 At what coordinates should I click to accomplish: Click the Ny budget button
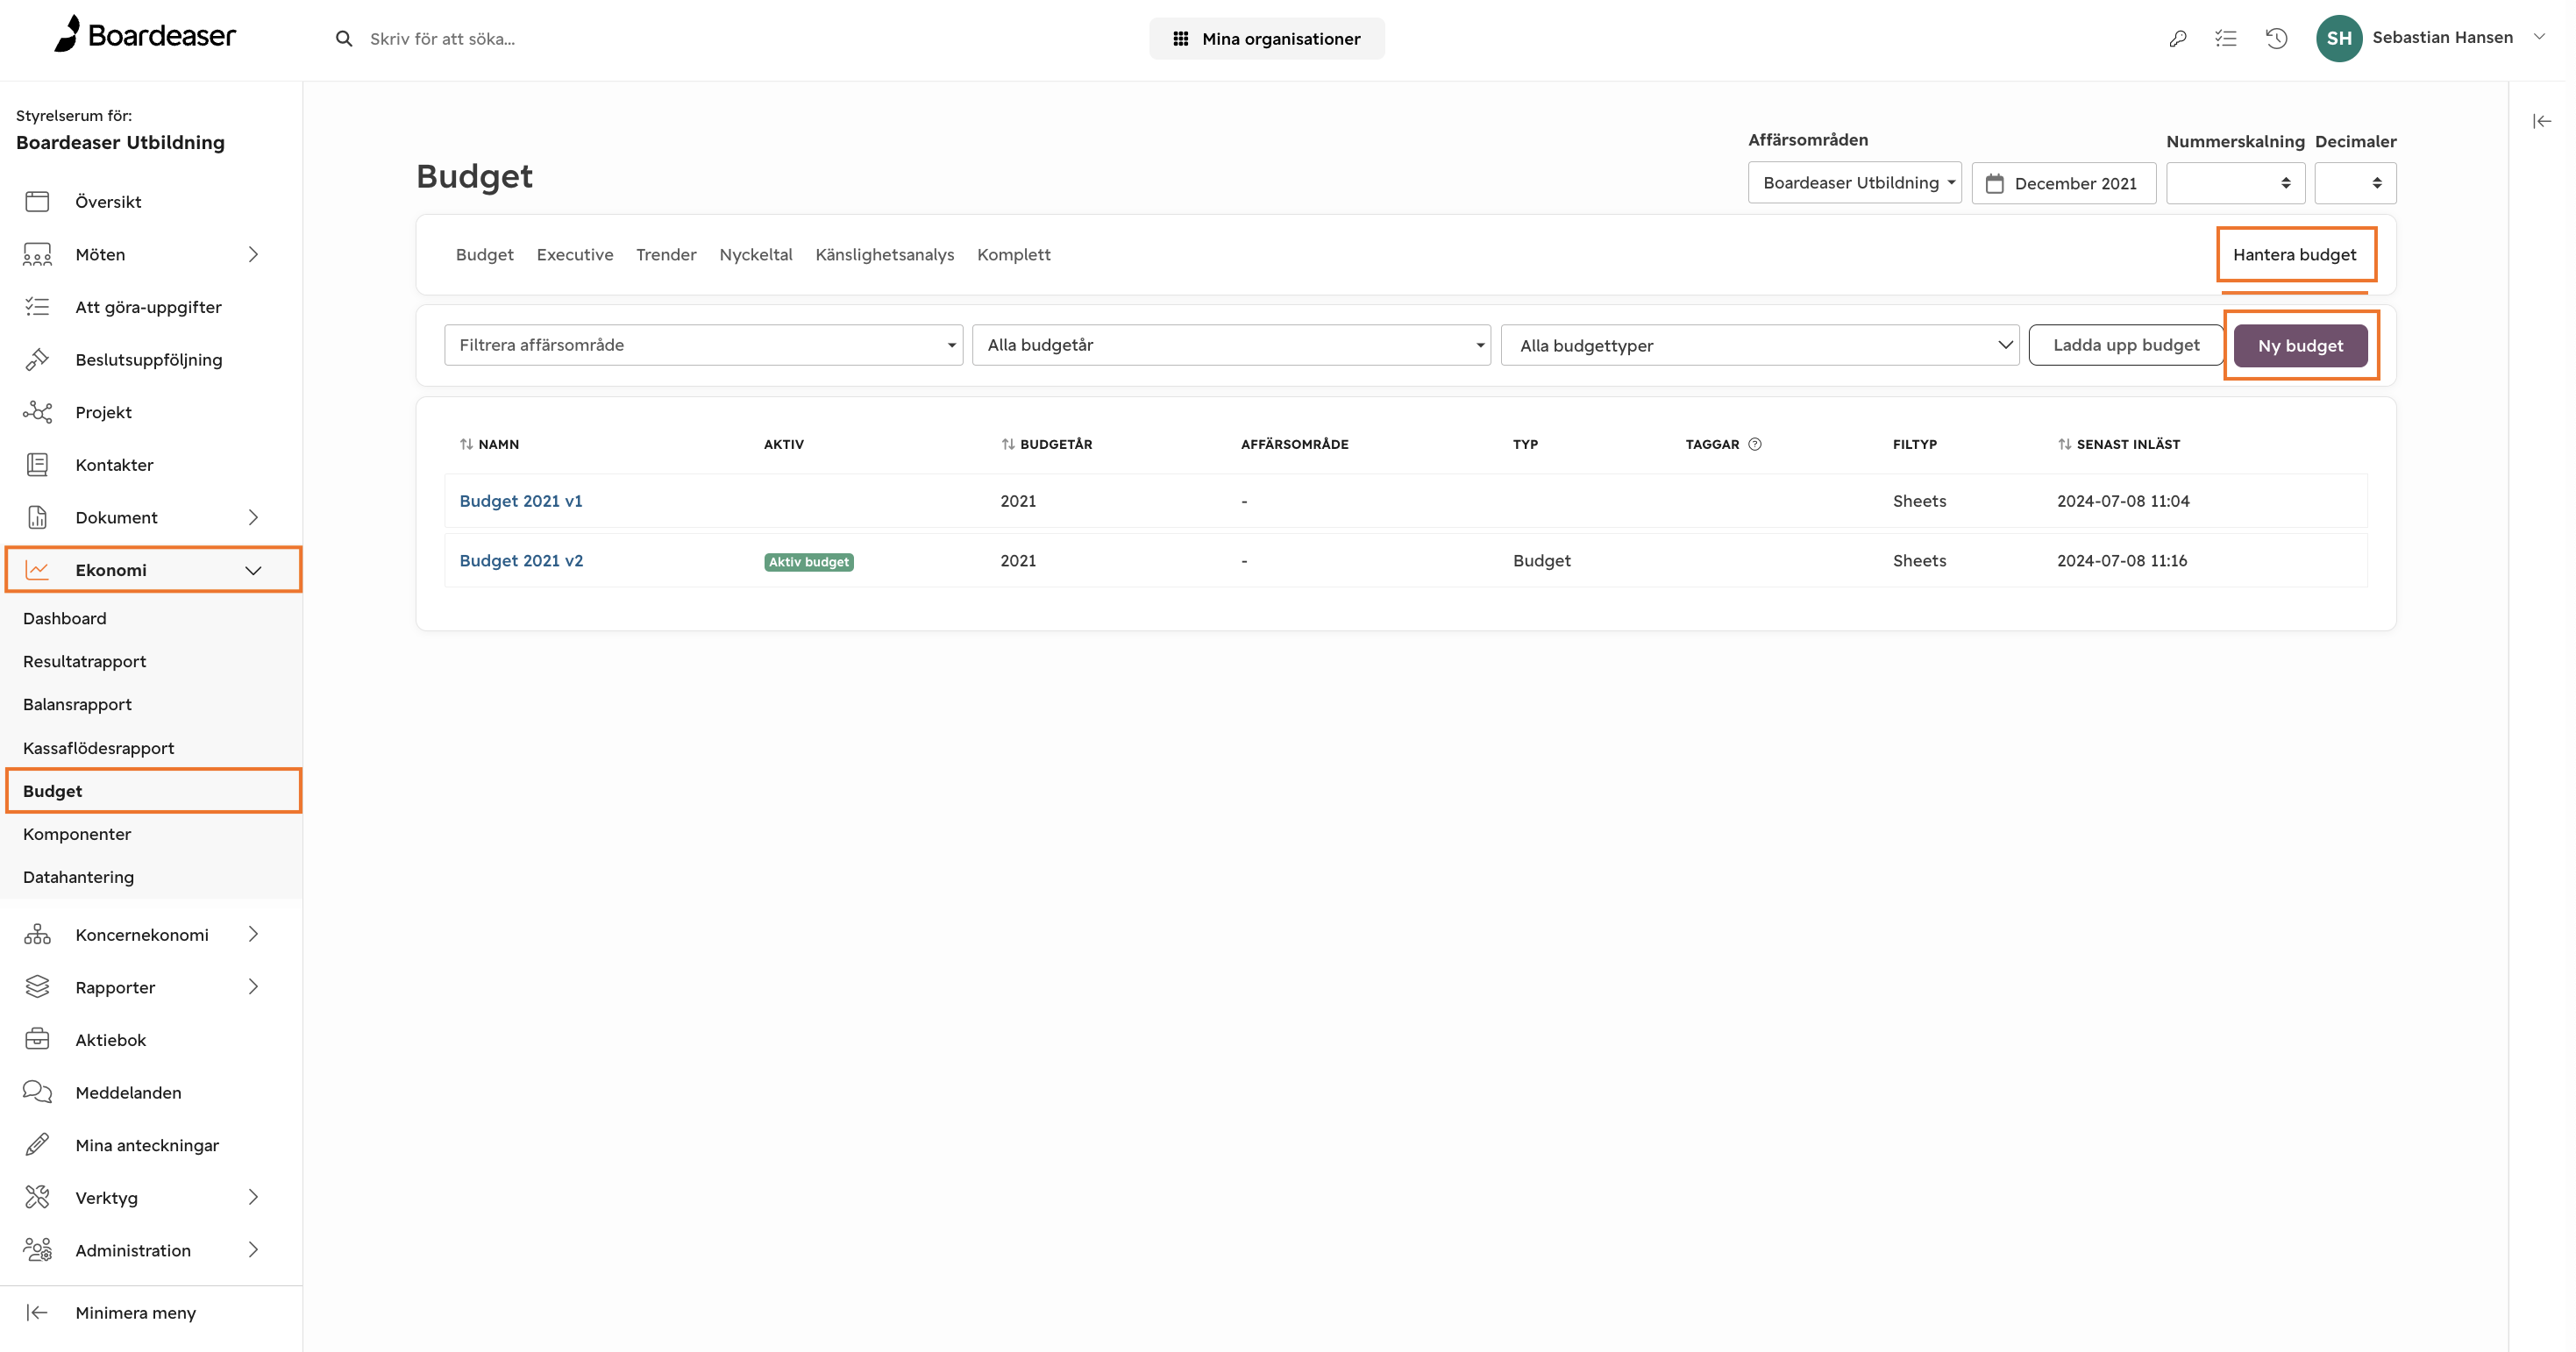click(x=2300, y=346)
